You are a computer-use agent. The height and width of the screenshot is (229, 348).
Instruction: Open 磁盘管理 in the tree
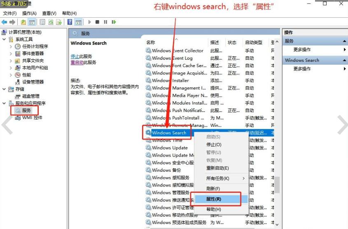pos(31,96)
